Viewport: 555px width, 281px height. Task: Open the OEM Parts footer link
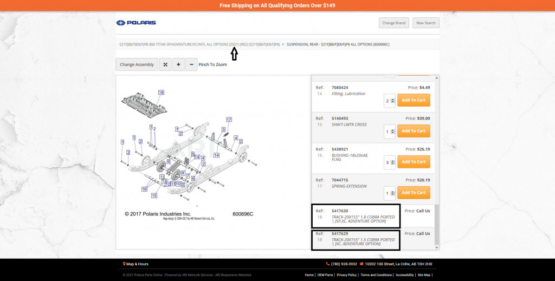click(324, 275)
